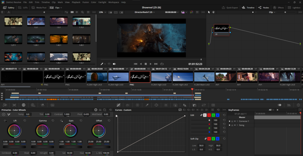Screen dimensions: 303x156
Task: Toggle the Edit curve channel link
Action: [201, 115]
